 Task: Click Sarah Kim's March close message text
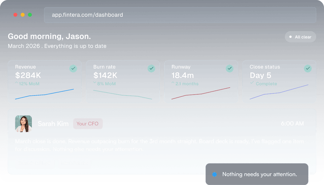coord(159,145)
